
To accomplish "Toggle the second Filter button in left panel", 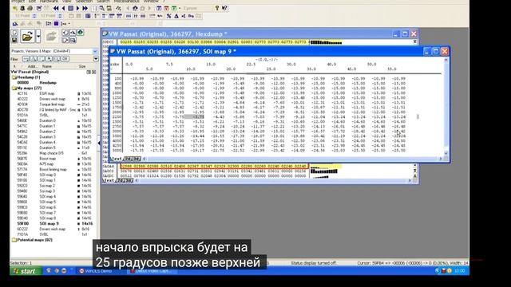I will click(x=34, y=59).
